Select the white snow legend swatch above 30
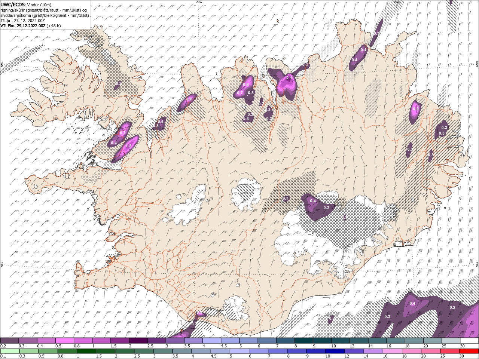This screenshot has width=479, height=359. [469, 341]
